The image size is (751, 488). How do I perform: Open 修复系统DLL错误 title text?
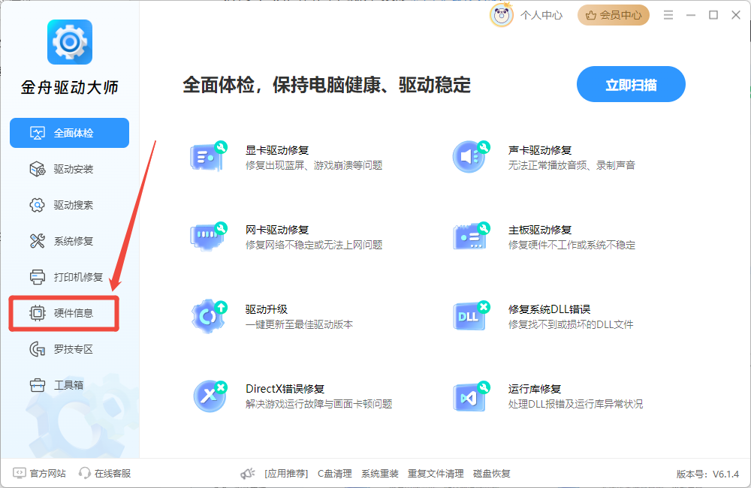tap(550, 309)
